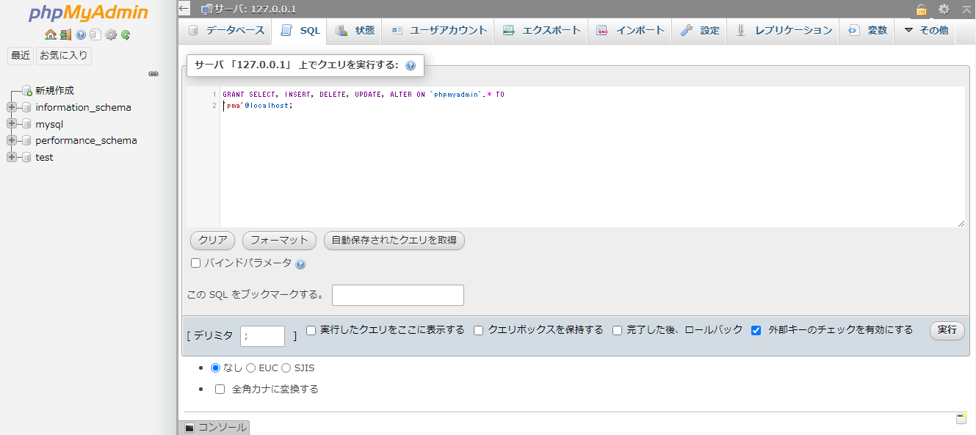Click the Home icon under phpMyAdmin logo
The height and width of the screenshot is (435, 976).
50,34
